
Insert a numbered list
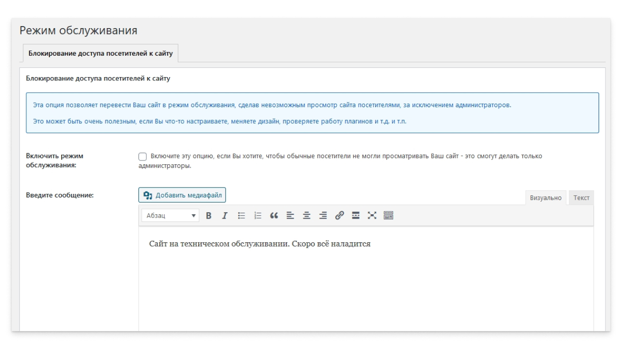click(x=258, y=216)
